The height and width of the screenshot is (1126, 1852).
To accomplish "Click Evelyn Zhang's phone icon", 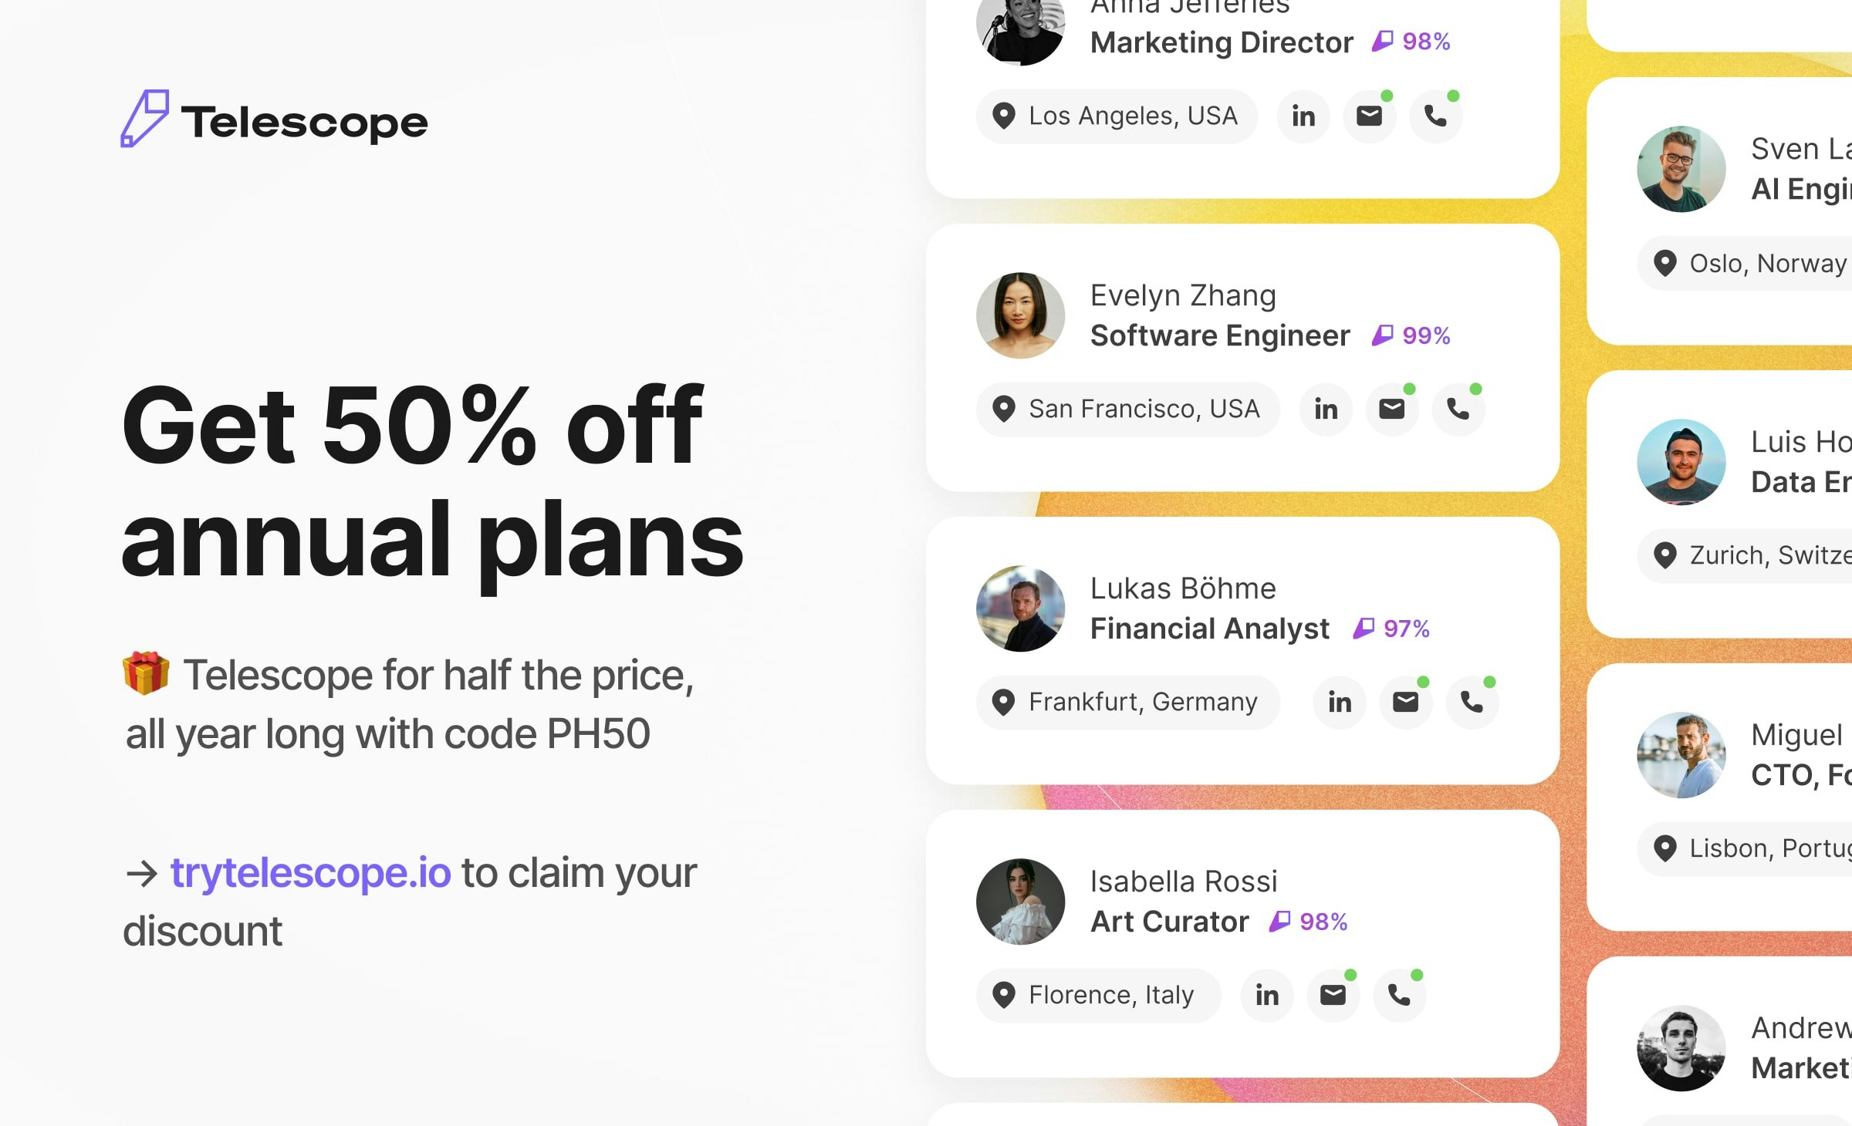I will click(1458, 409).
